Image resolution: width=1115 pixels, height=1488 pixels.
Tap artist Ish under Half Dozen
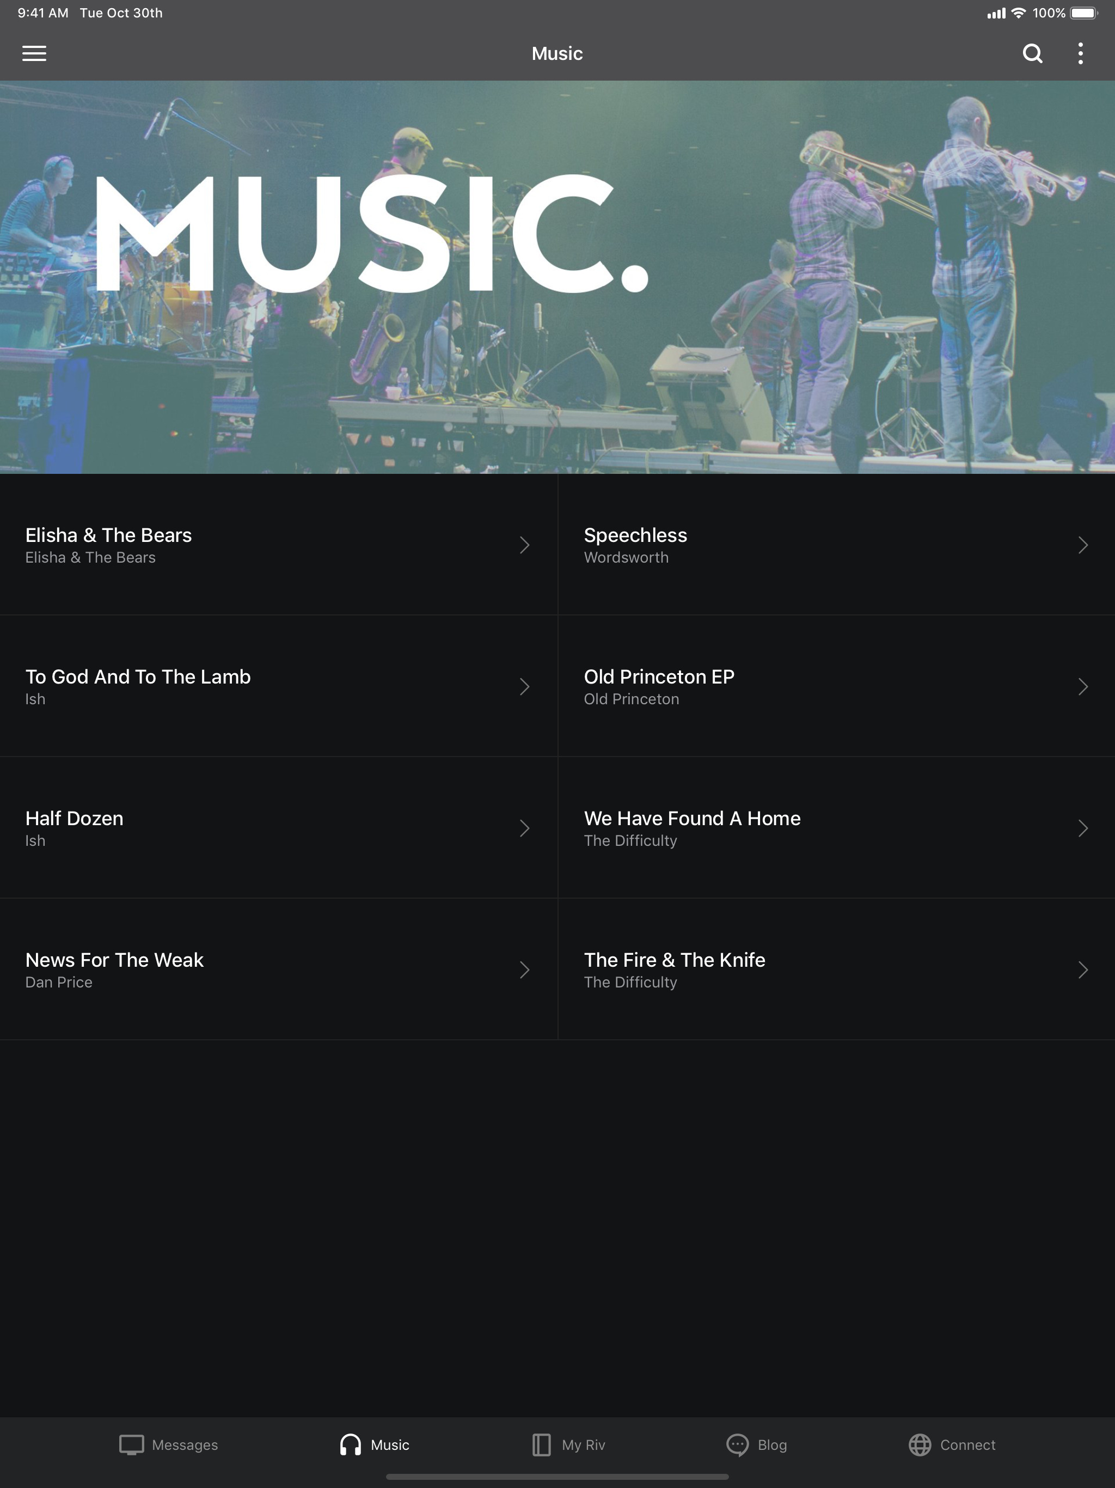tap(35, 841)
